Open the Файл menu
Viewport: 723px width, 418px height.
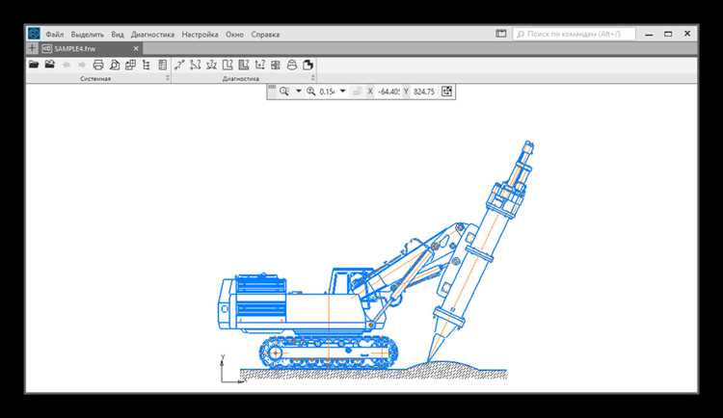55,34
